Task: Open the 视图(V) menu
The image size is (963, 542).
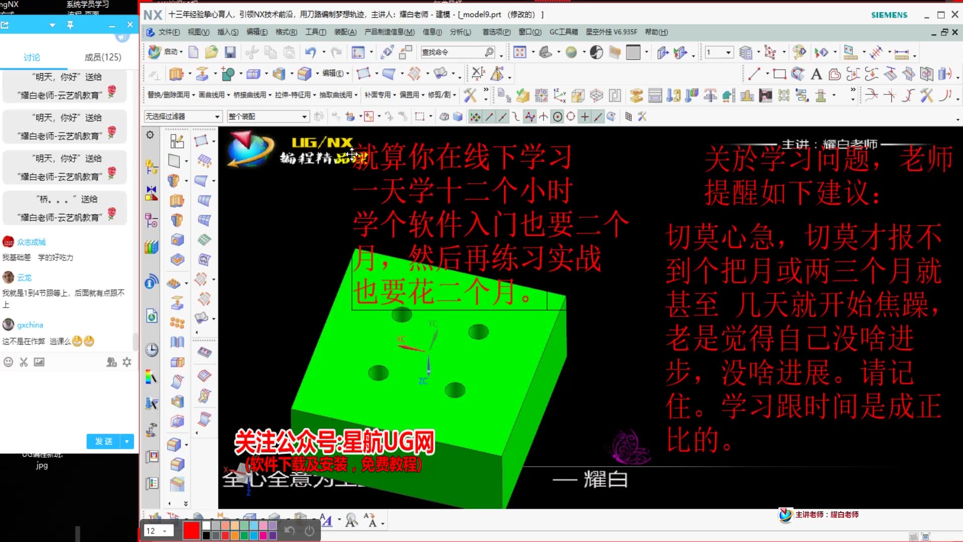Action: (x=199, y=32)
